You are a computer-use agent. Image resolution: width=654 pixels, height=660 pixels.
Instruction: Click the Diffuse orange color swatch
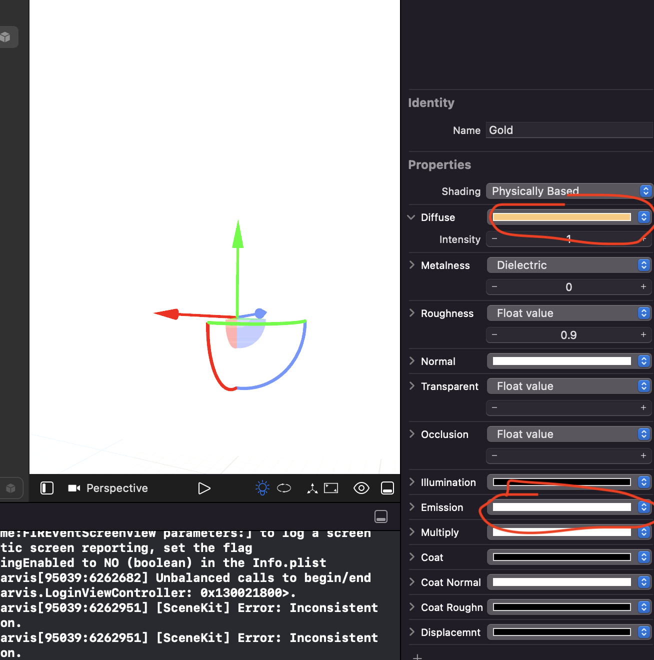click(x=562, y=217)
